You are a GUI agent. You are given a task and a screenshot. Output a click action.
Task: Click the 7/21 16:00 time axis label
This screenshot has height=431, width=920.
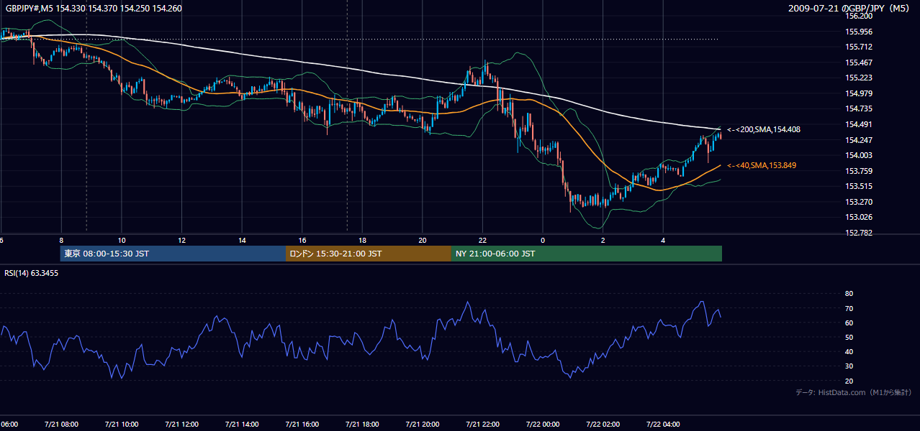click(302, 425)
